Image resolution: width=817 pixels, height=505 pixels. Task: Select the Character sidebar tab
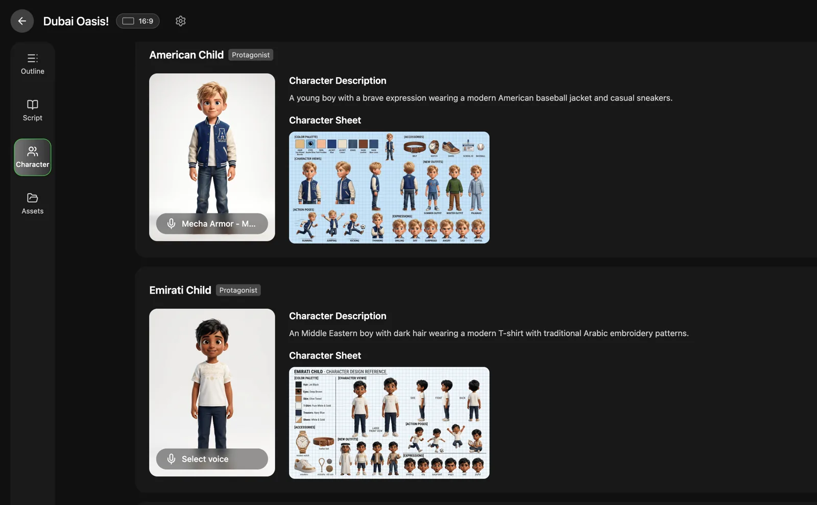[32, 157]
